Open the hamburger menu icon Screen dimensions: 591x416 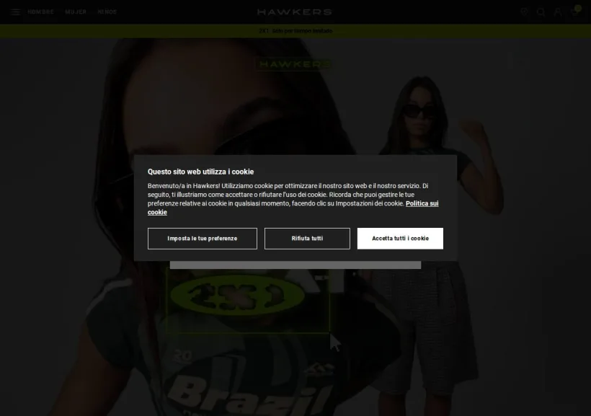pos(15,12)
